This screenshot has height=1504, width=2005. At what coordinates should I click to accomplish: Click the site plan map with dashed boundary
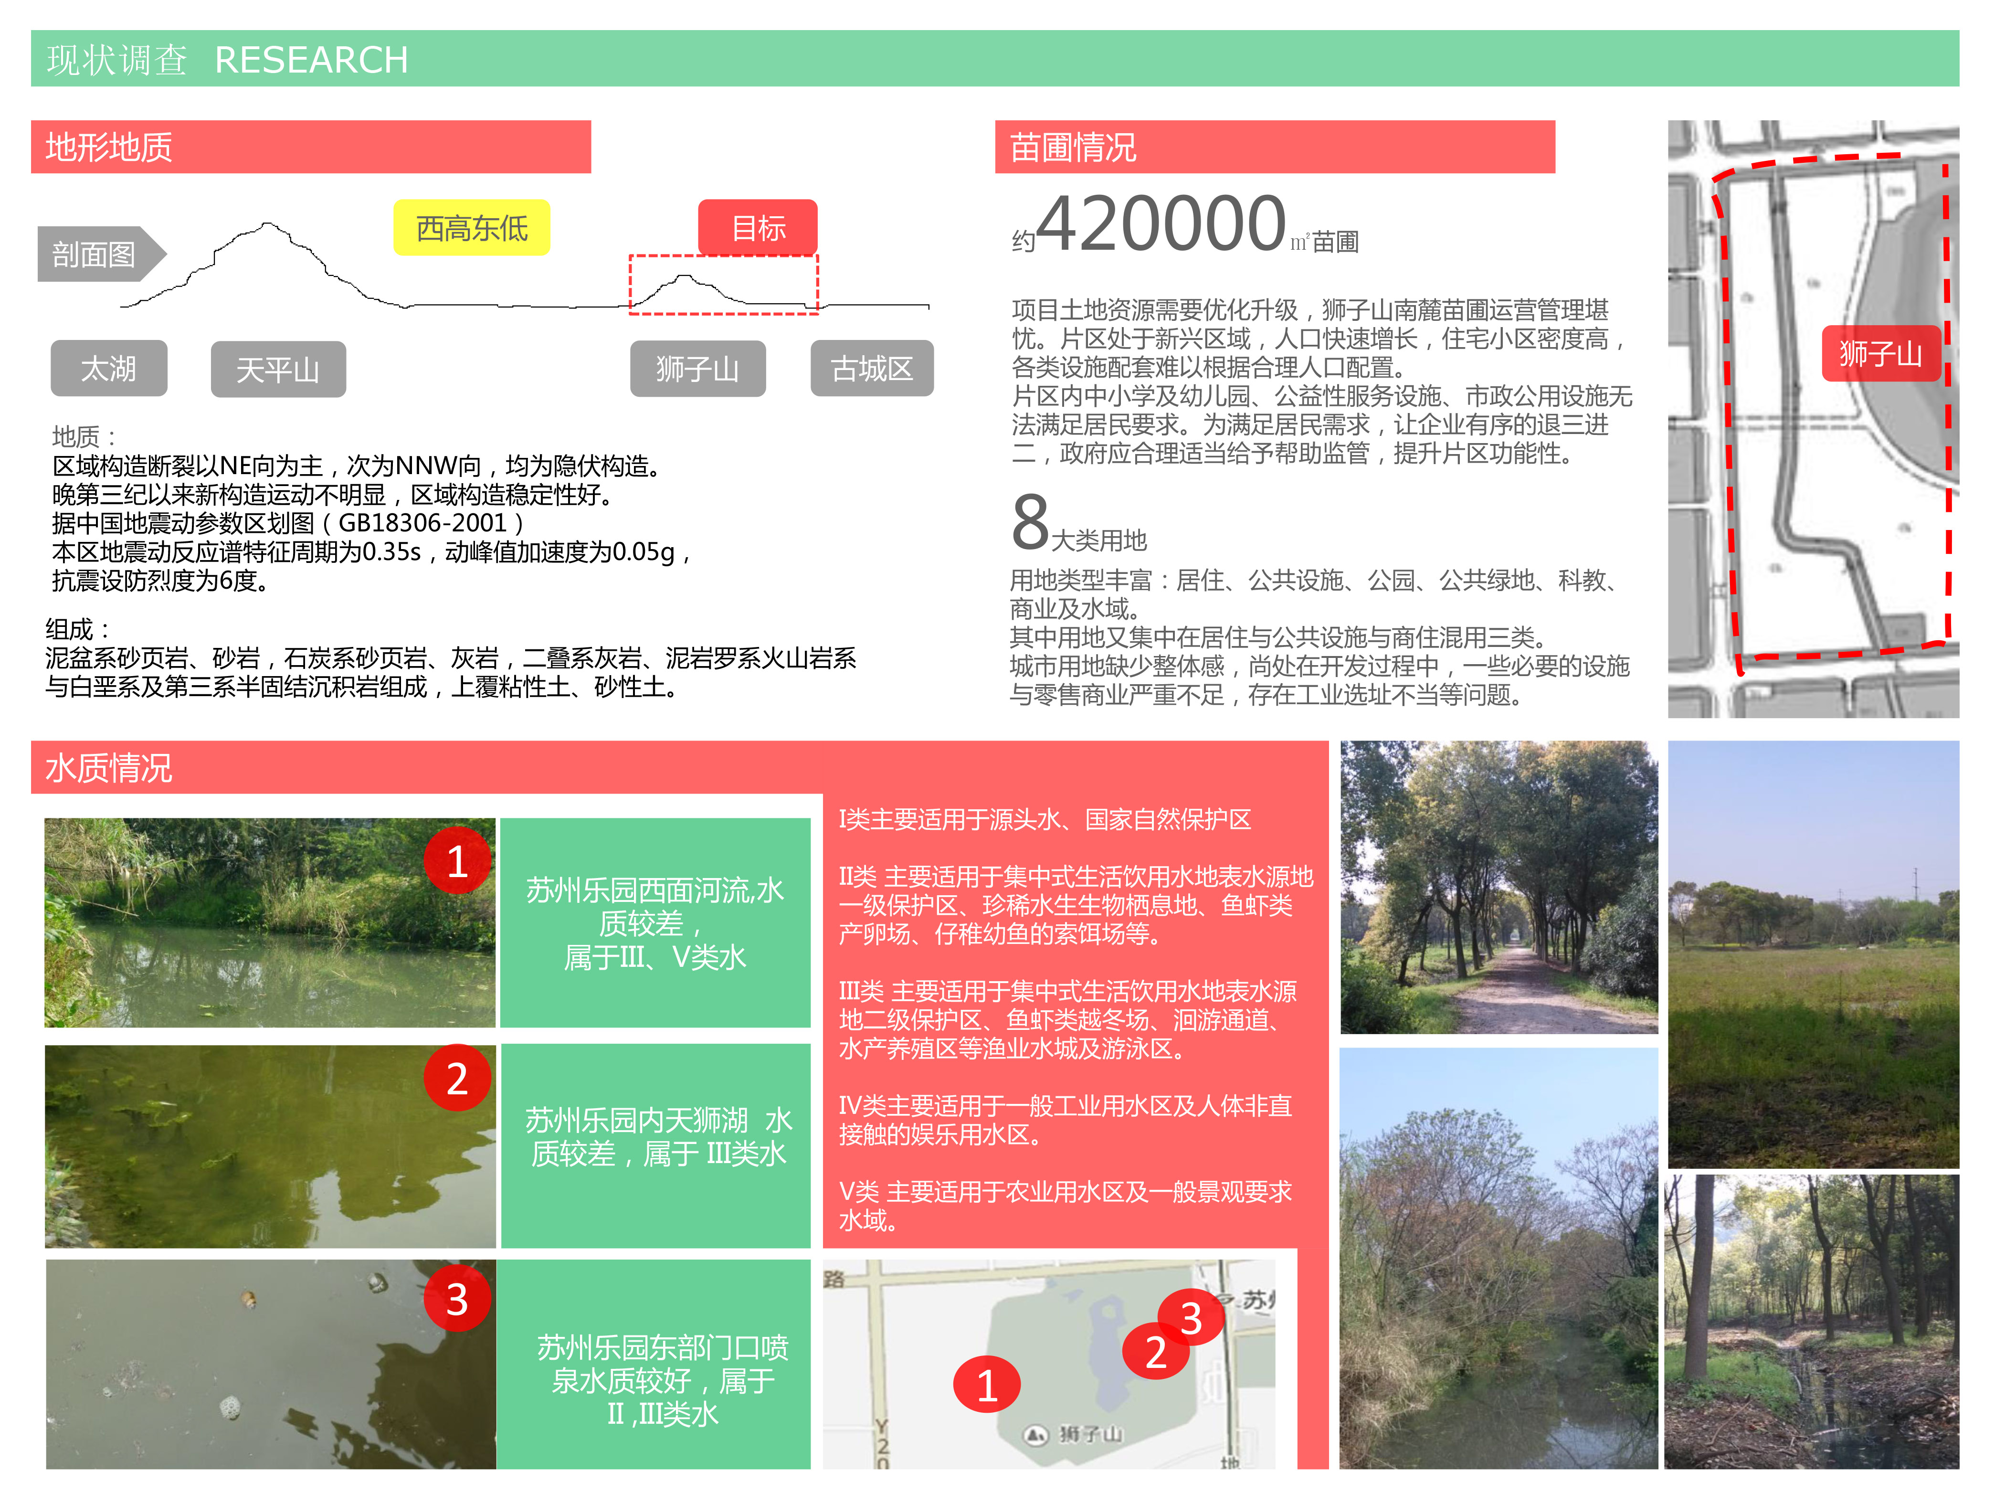[1814, 419]
